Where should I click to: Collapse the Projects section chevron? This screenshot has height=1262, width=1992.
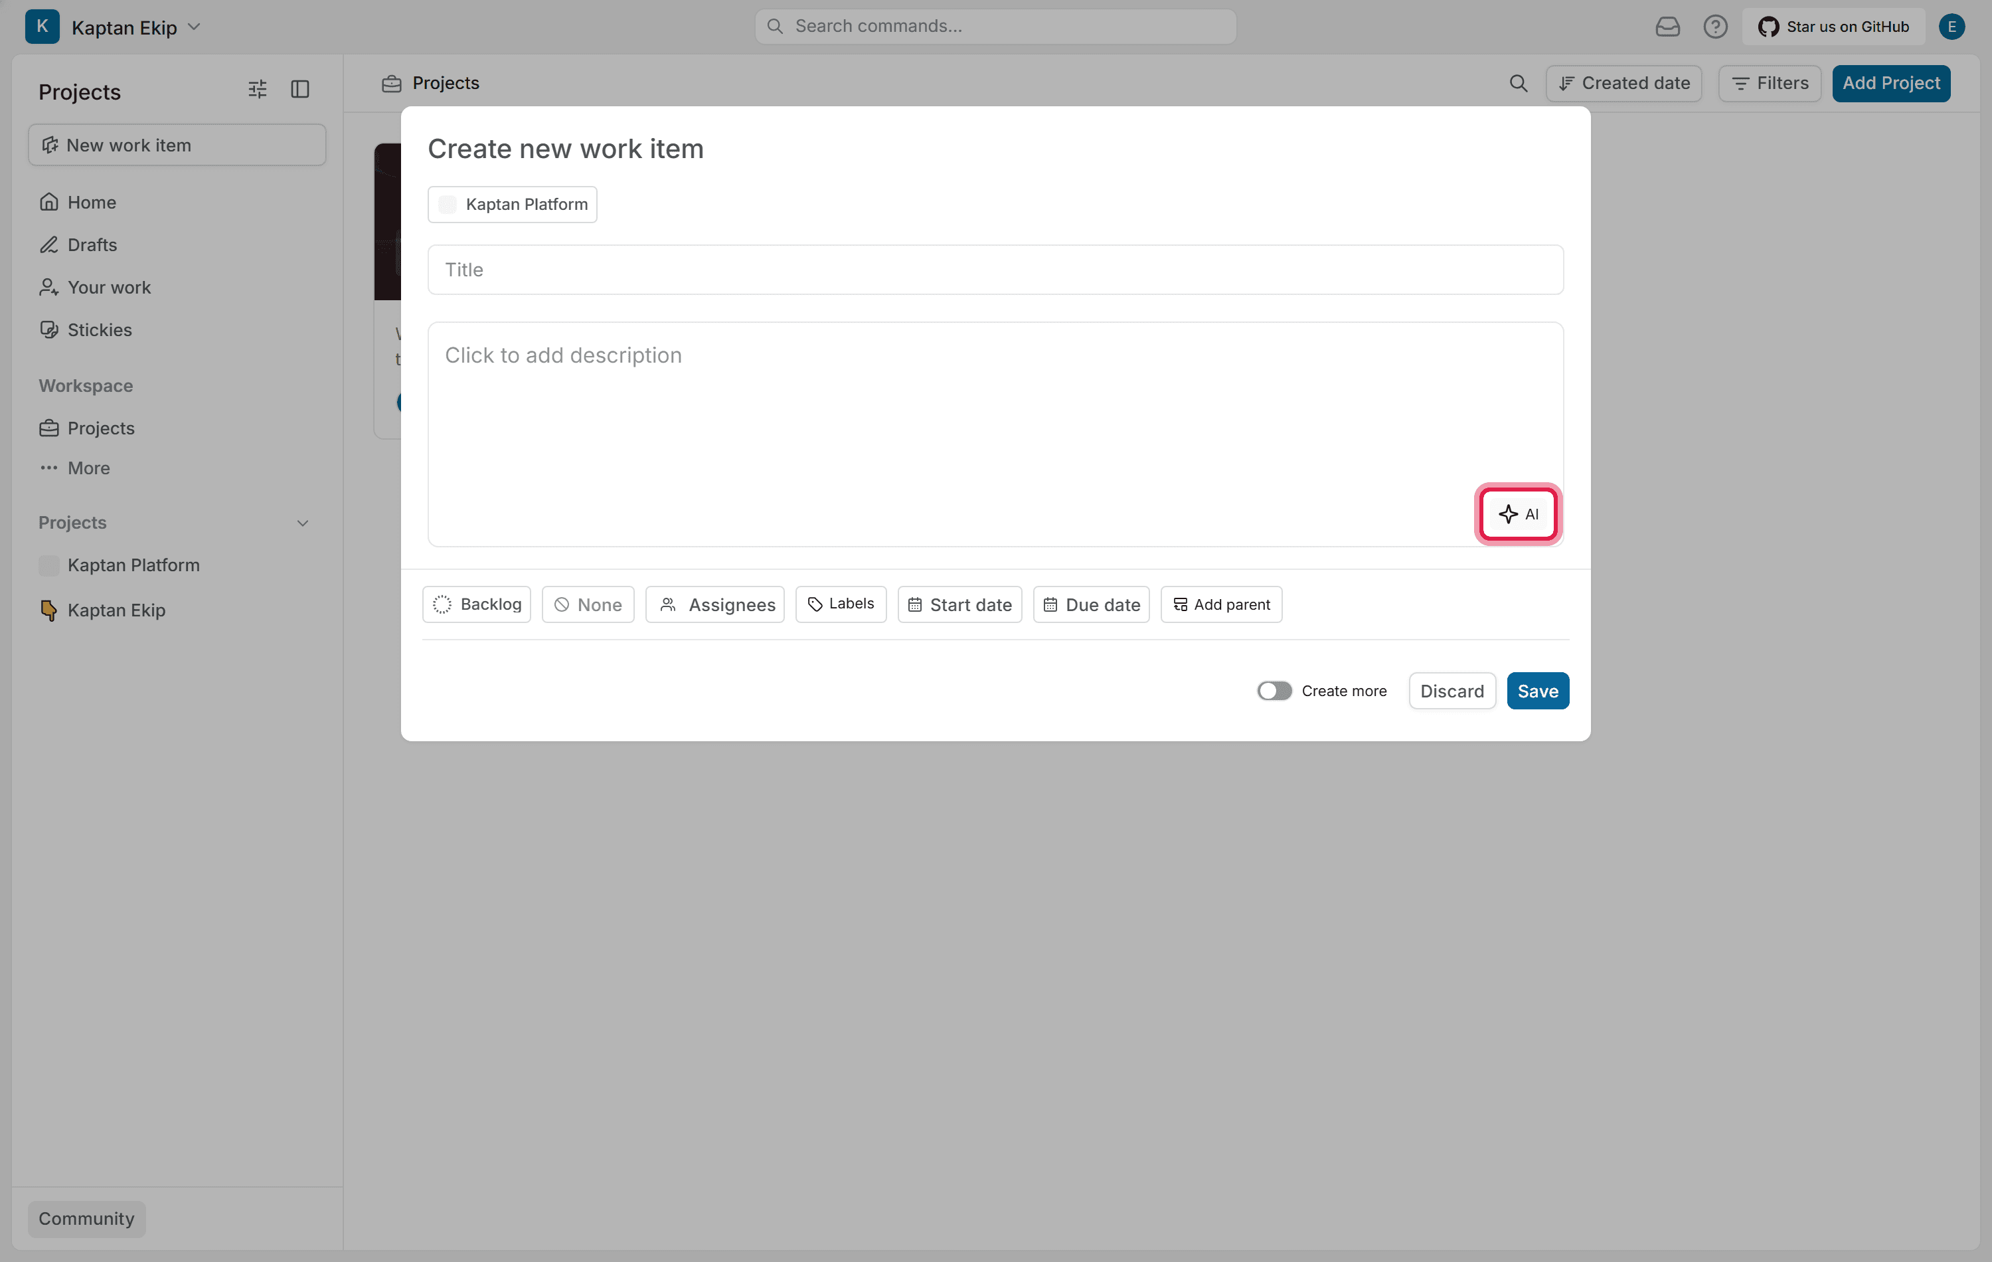click(x=303, y=523)
